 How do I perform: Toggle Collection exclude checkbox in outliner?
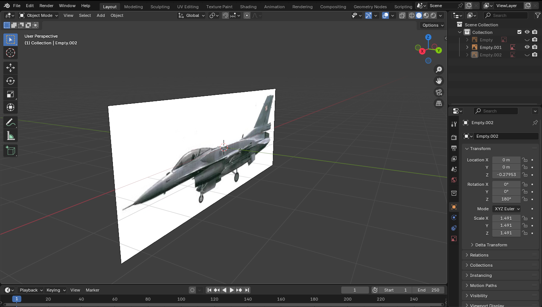pos(519,32)
